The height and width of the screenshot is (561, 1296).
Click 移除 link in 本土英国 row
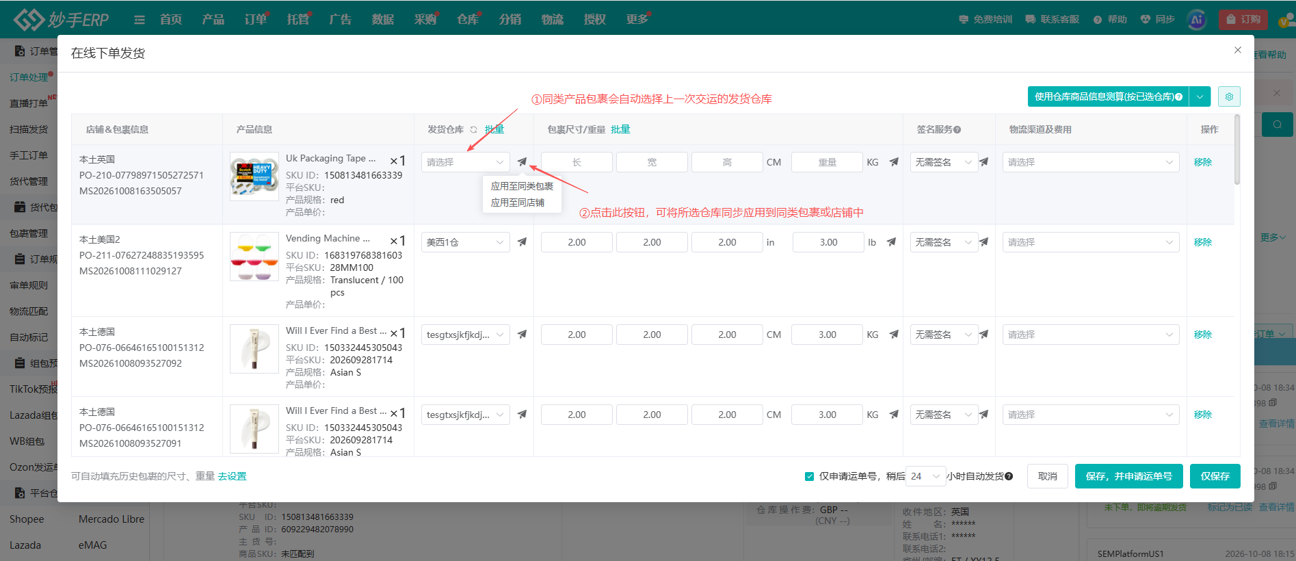(1202, 162)
